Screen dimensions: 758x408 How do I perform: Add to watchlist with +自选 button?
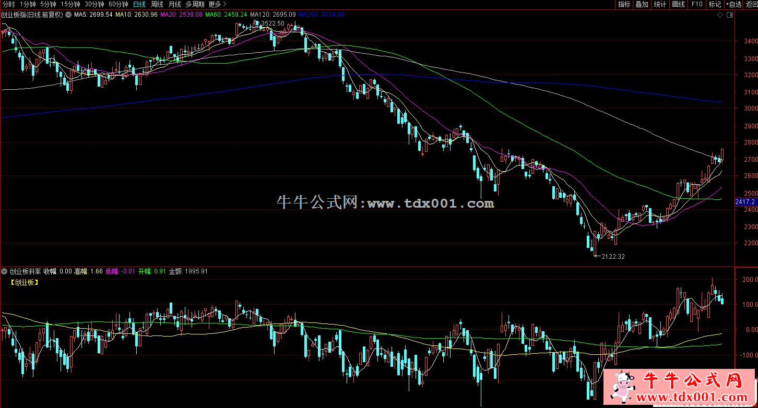pos(733,4)
